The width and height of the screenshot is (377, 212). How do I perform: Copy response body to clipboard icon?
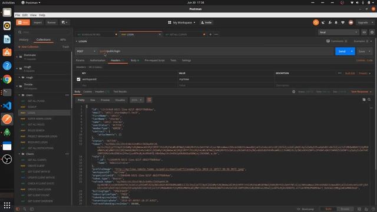click(364, 100)
